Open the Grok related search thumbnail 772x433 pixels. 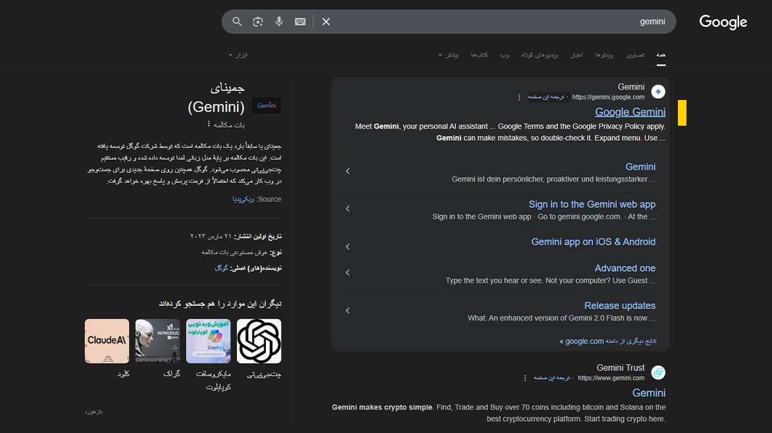click(x=157, y=341)
